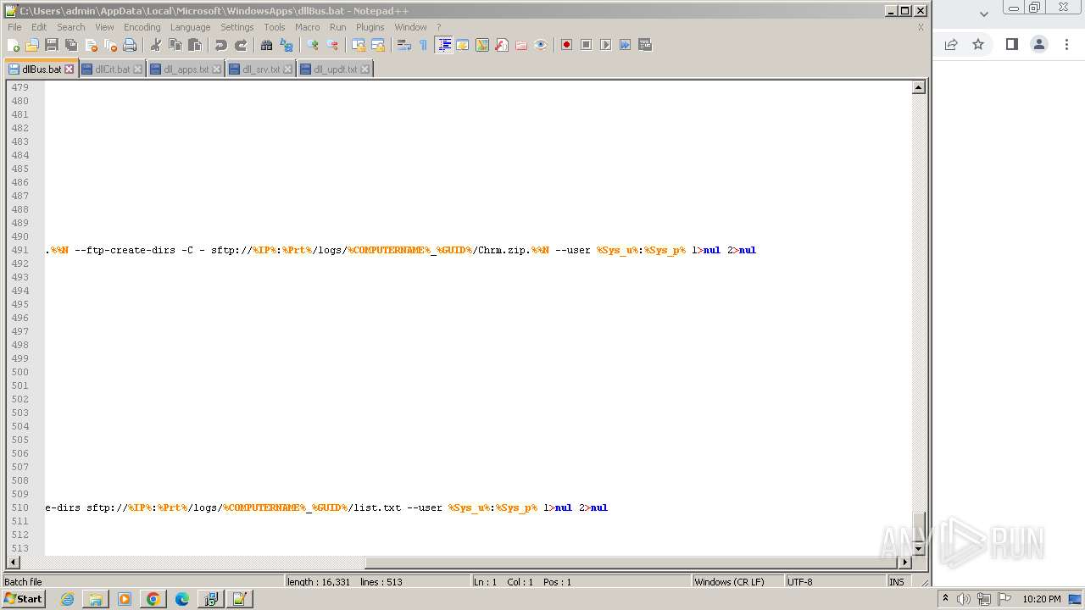Close the dllBus.bat tab

coord(70,69)
